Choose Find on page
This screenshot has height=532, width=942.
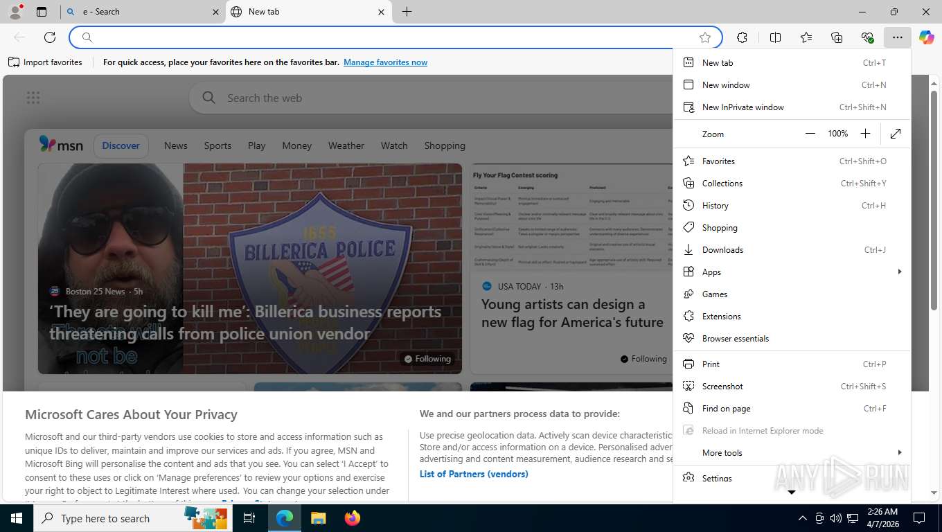792,408
